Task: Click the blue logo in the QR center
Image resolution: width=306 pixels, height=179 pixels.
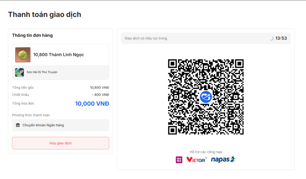Action: 206,97
